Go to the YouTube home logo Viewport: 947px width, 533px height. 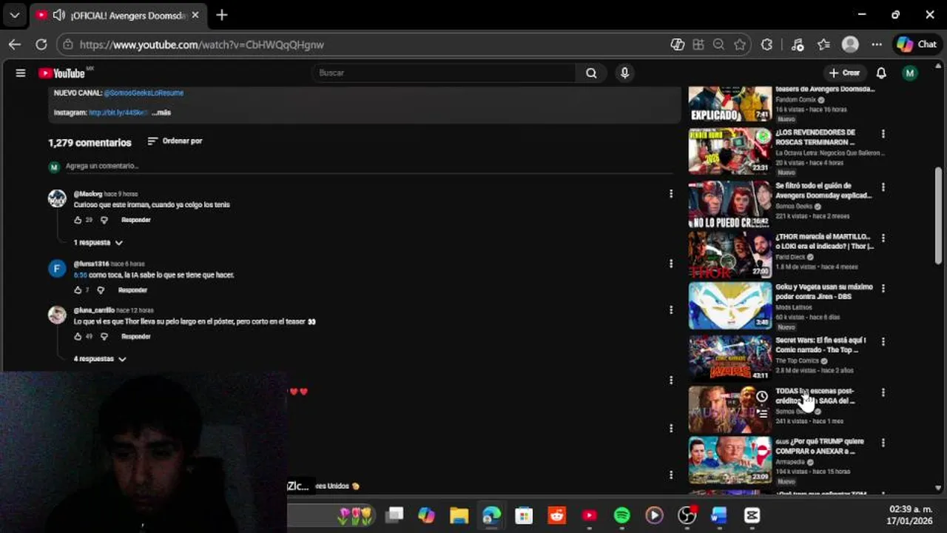coord(62,73)
